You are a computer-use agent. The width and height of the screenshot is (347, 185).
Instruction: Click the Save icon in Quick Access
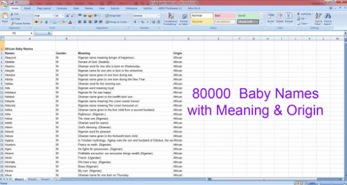point(12,3)
